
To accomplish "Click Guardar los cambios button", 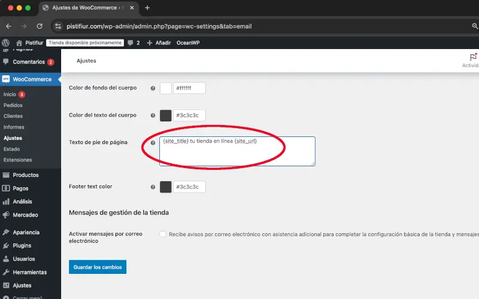I will pos(98,267).
